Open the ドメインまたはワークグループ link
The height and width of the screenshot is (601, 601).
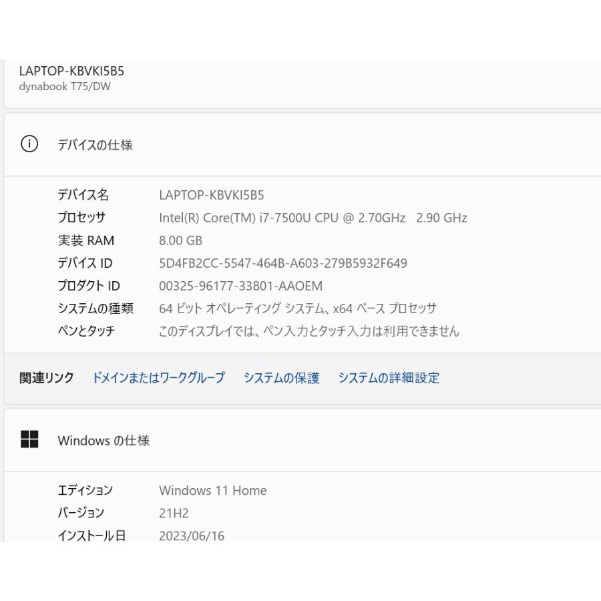point(158,378)
